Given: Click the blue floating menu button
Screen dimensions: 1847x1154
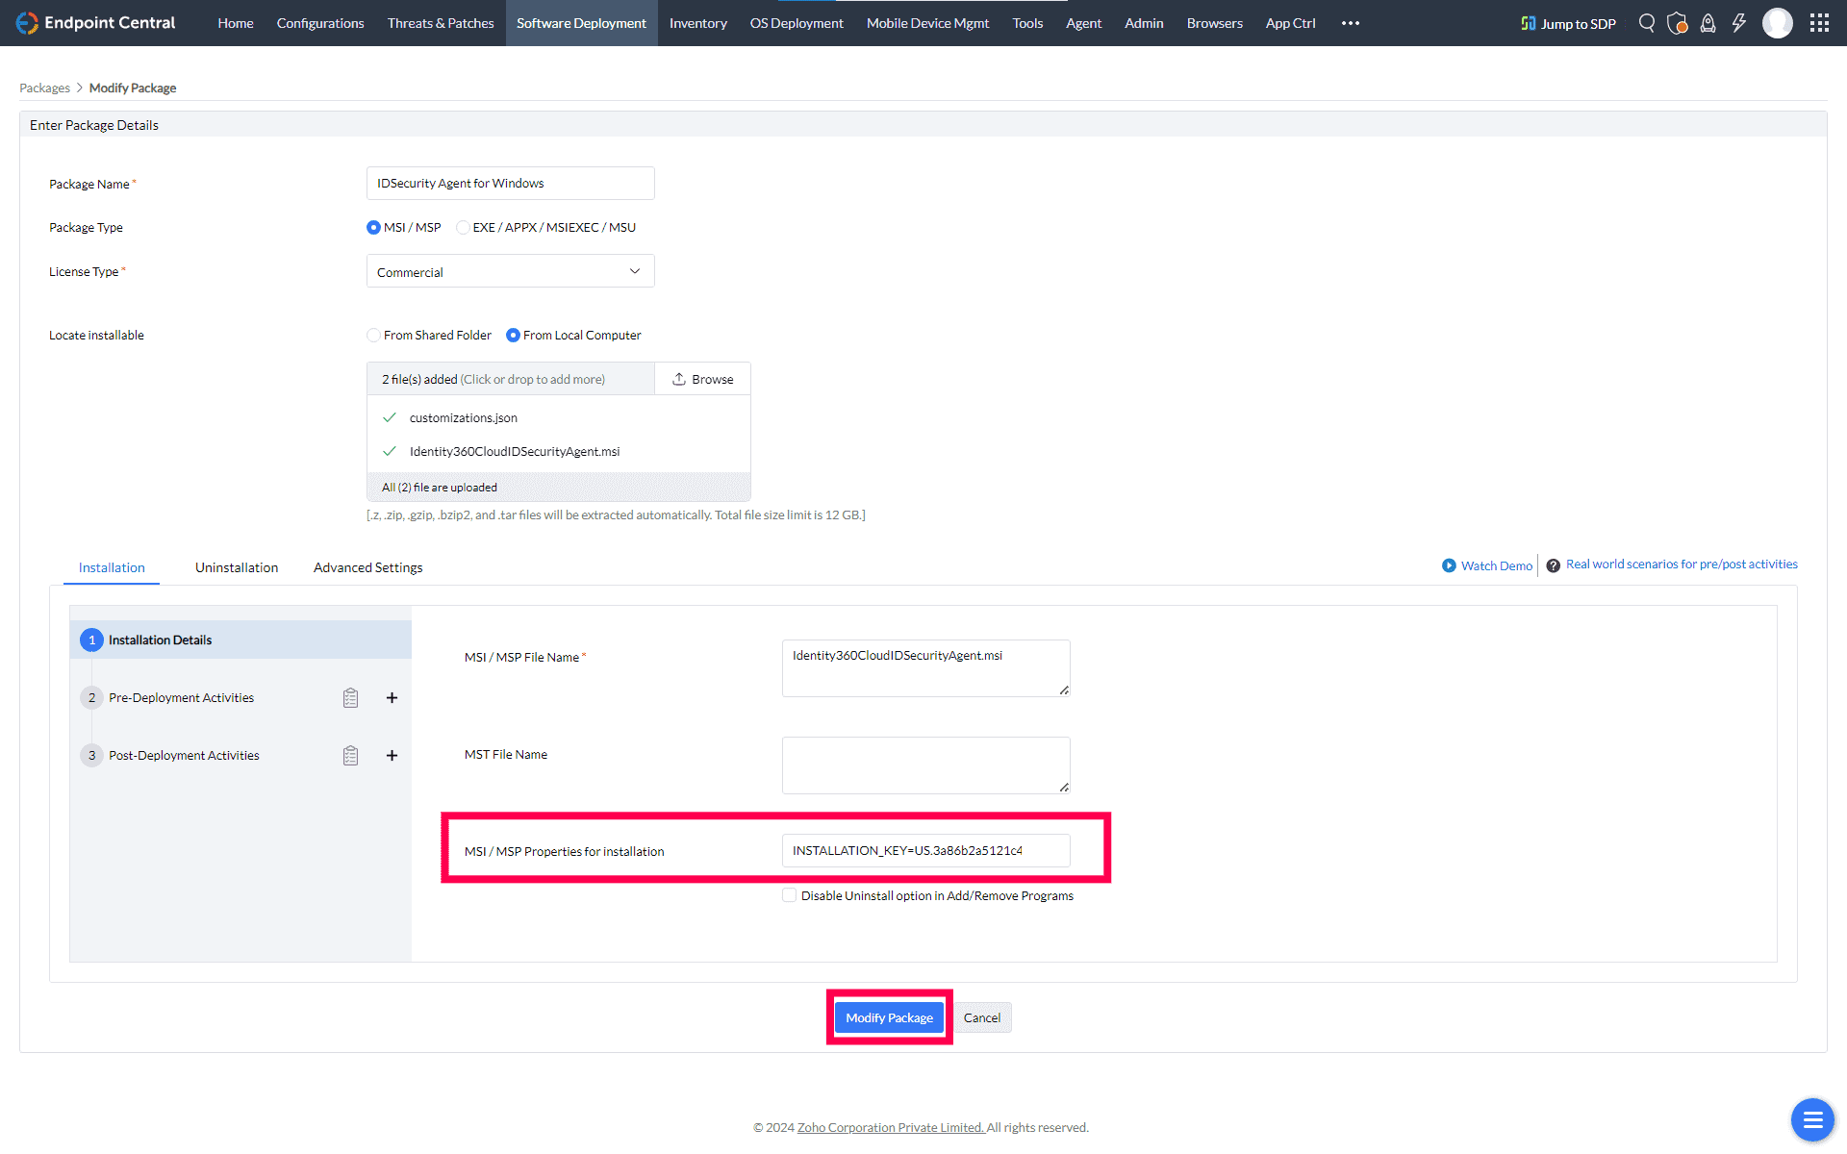Looking at the screenshot, I should click(1812, 1119).
